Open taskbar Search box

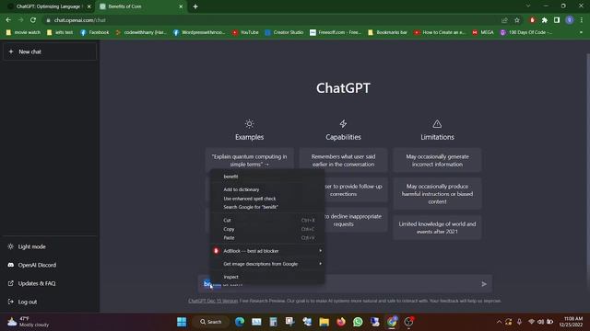[211, 322]
